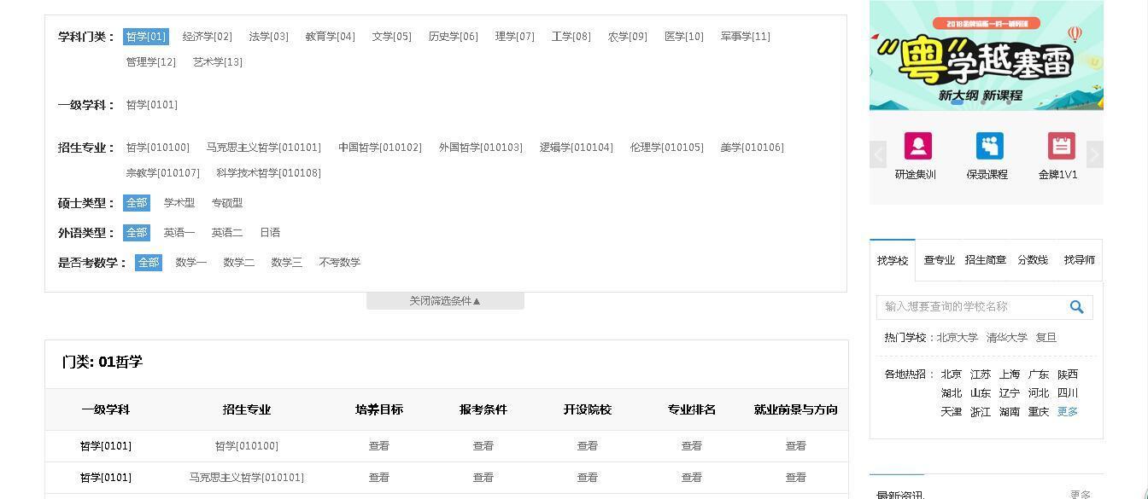Collapse filters via 关闭筛选条件
Image resolution: width=1148 pixels, height=499 pixels.
tap(445, 300)
